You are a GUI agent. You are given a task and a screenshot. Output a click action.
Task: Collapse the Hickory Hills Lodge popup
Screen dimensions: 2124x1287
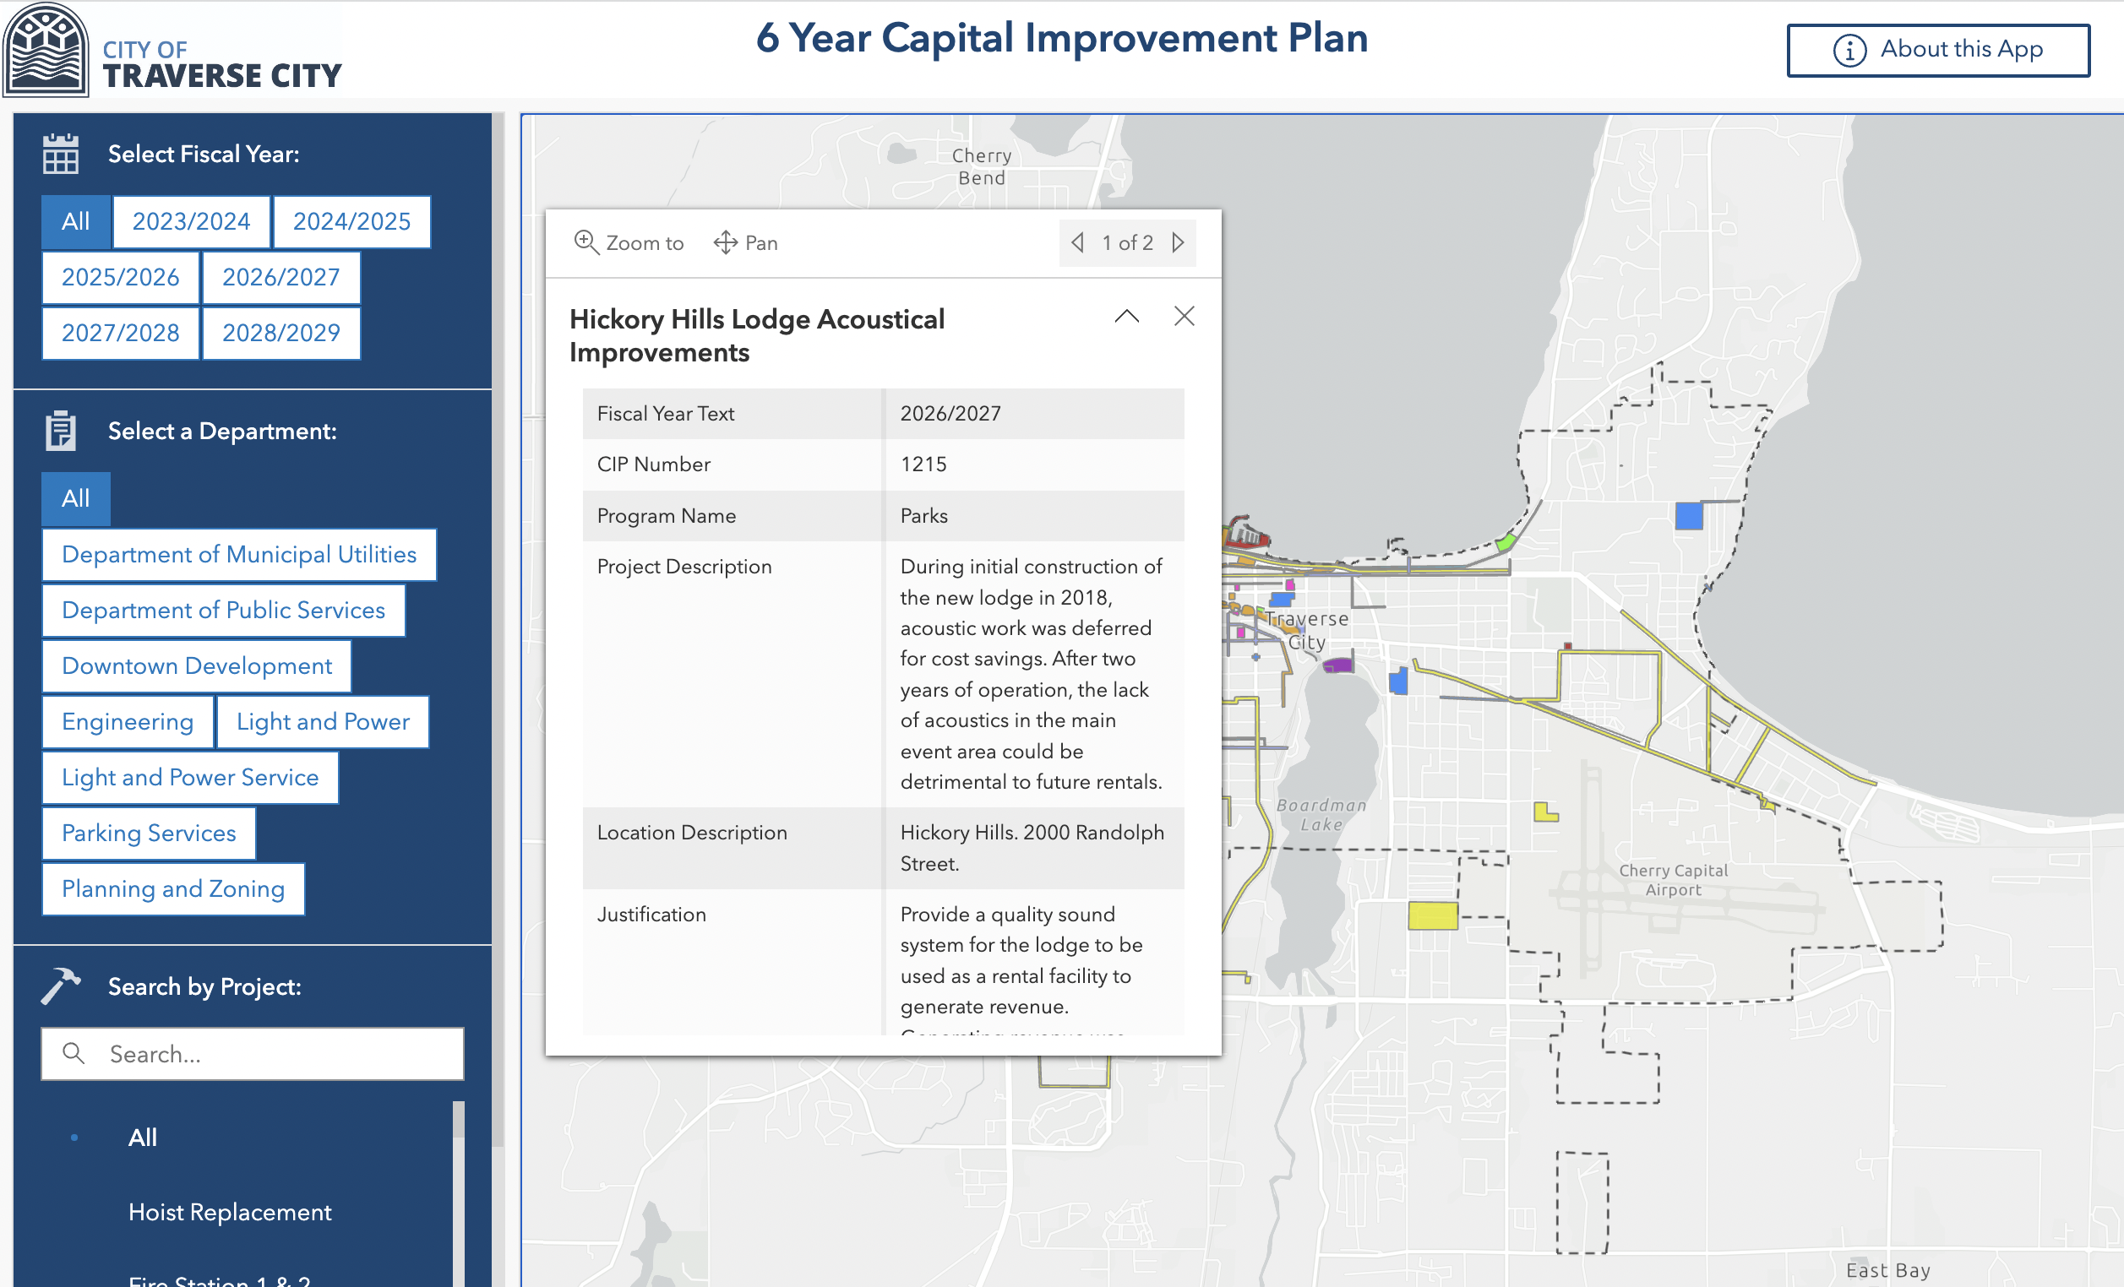[x=1126, y=316]
